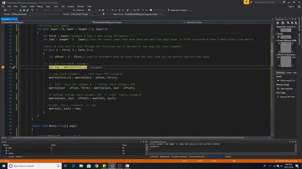Click the Restart debugging icon
This screenshot has width=302, height=169.
pyautogui.click(x=103, y=10)
